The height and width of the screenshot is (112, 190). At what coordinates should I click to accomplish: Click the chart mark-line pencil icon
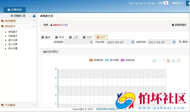(x=154, y=60)
